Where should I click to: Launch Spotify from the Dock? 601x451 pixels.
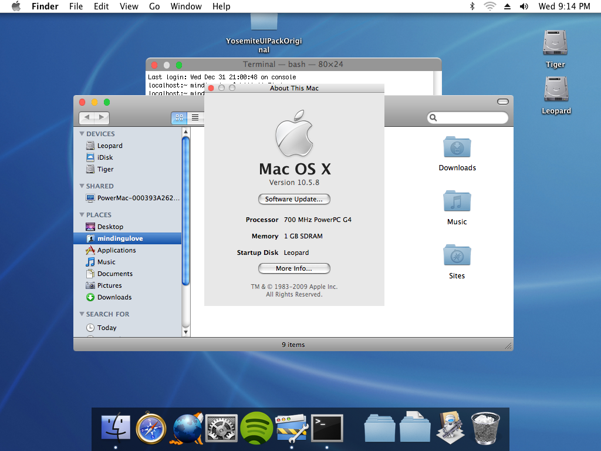click(x=256, y=428)
